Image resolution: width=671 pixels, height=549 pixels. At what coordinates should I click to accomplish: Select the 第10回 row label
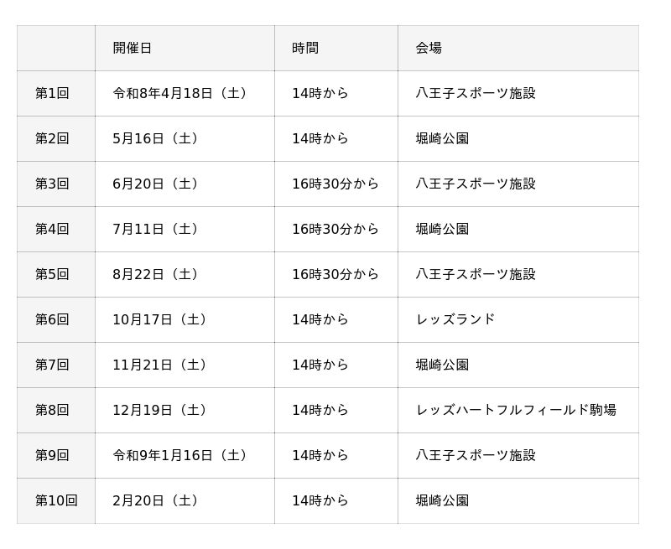click(56, 500)
